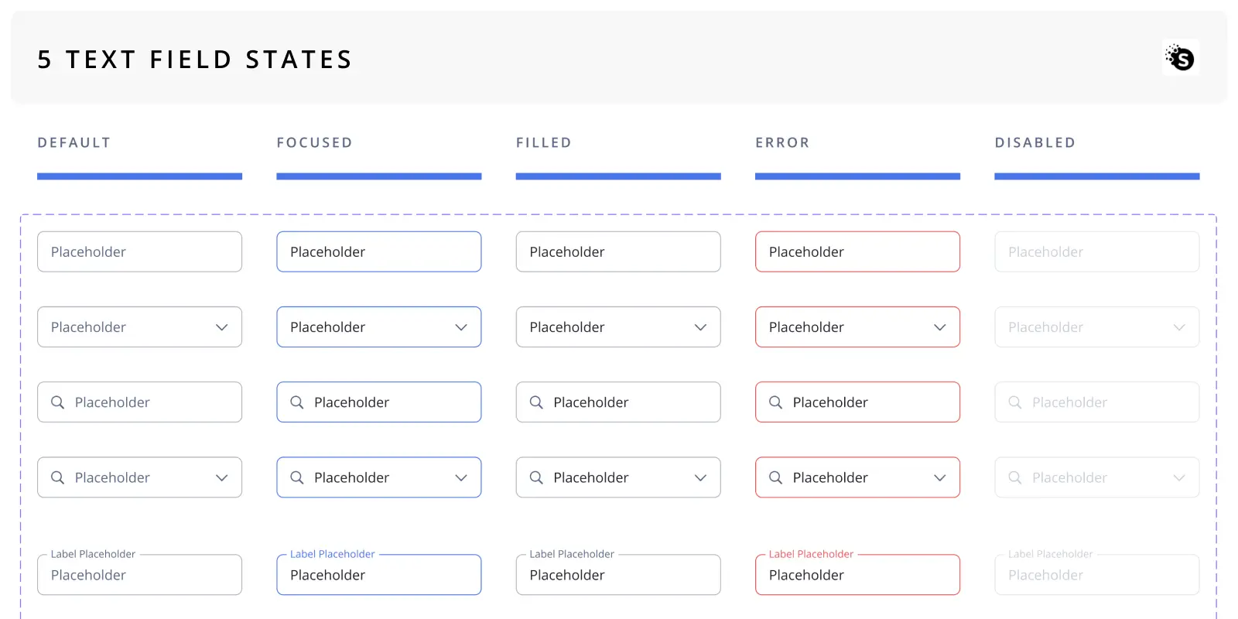Select the DISABLED column heading
This screenshot has height=619, width=1238.
(1035, 142)
